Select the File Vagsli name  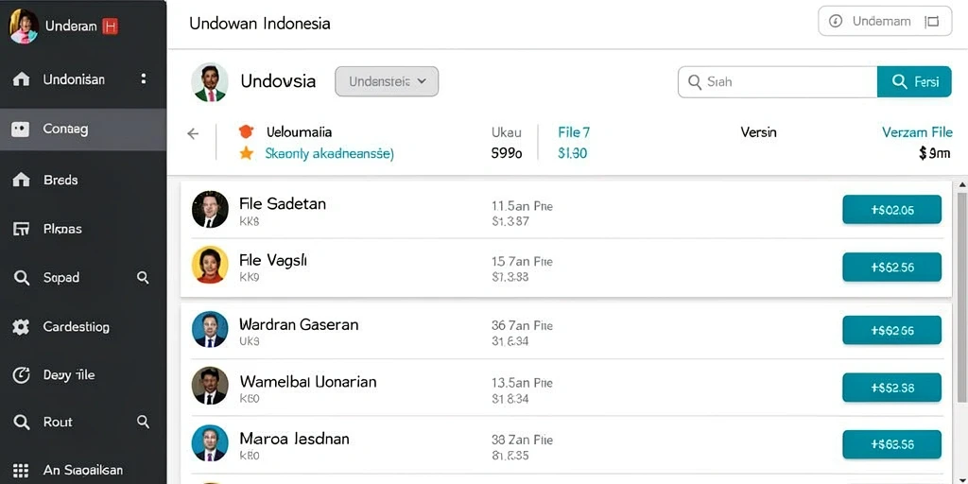tap(273, 261)
